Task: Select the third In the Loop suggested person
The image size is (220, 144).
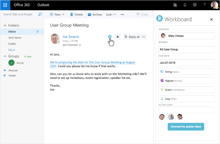Action: point(180,117)
